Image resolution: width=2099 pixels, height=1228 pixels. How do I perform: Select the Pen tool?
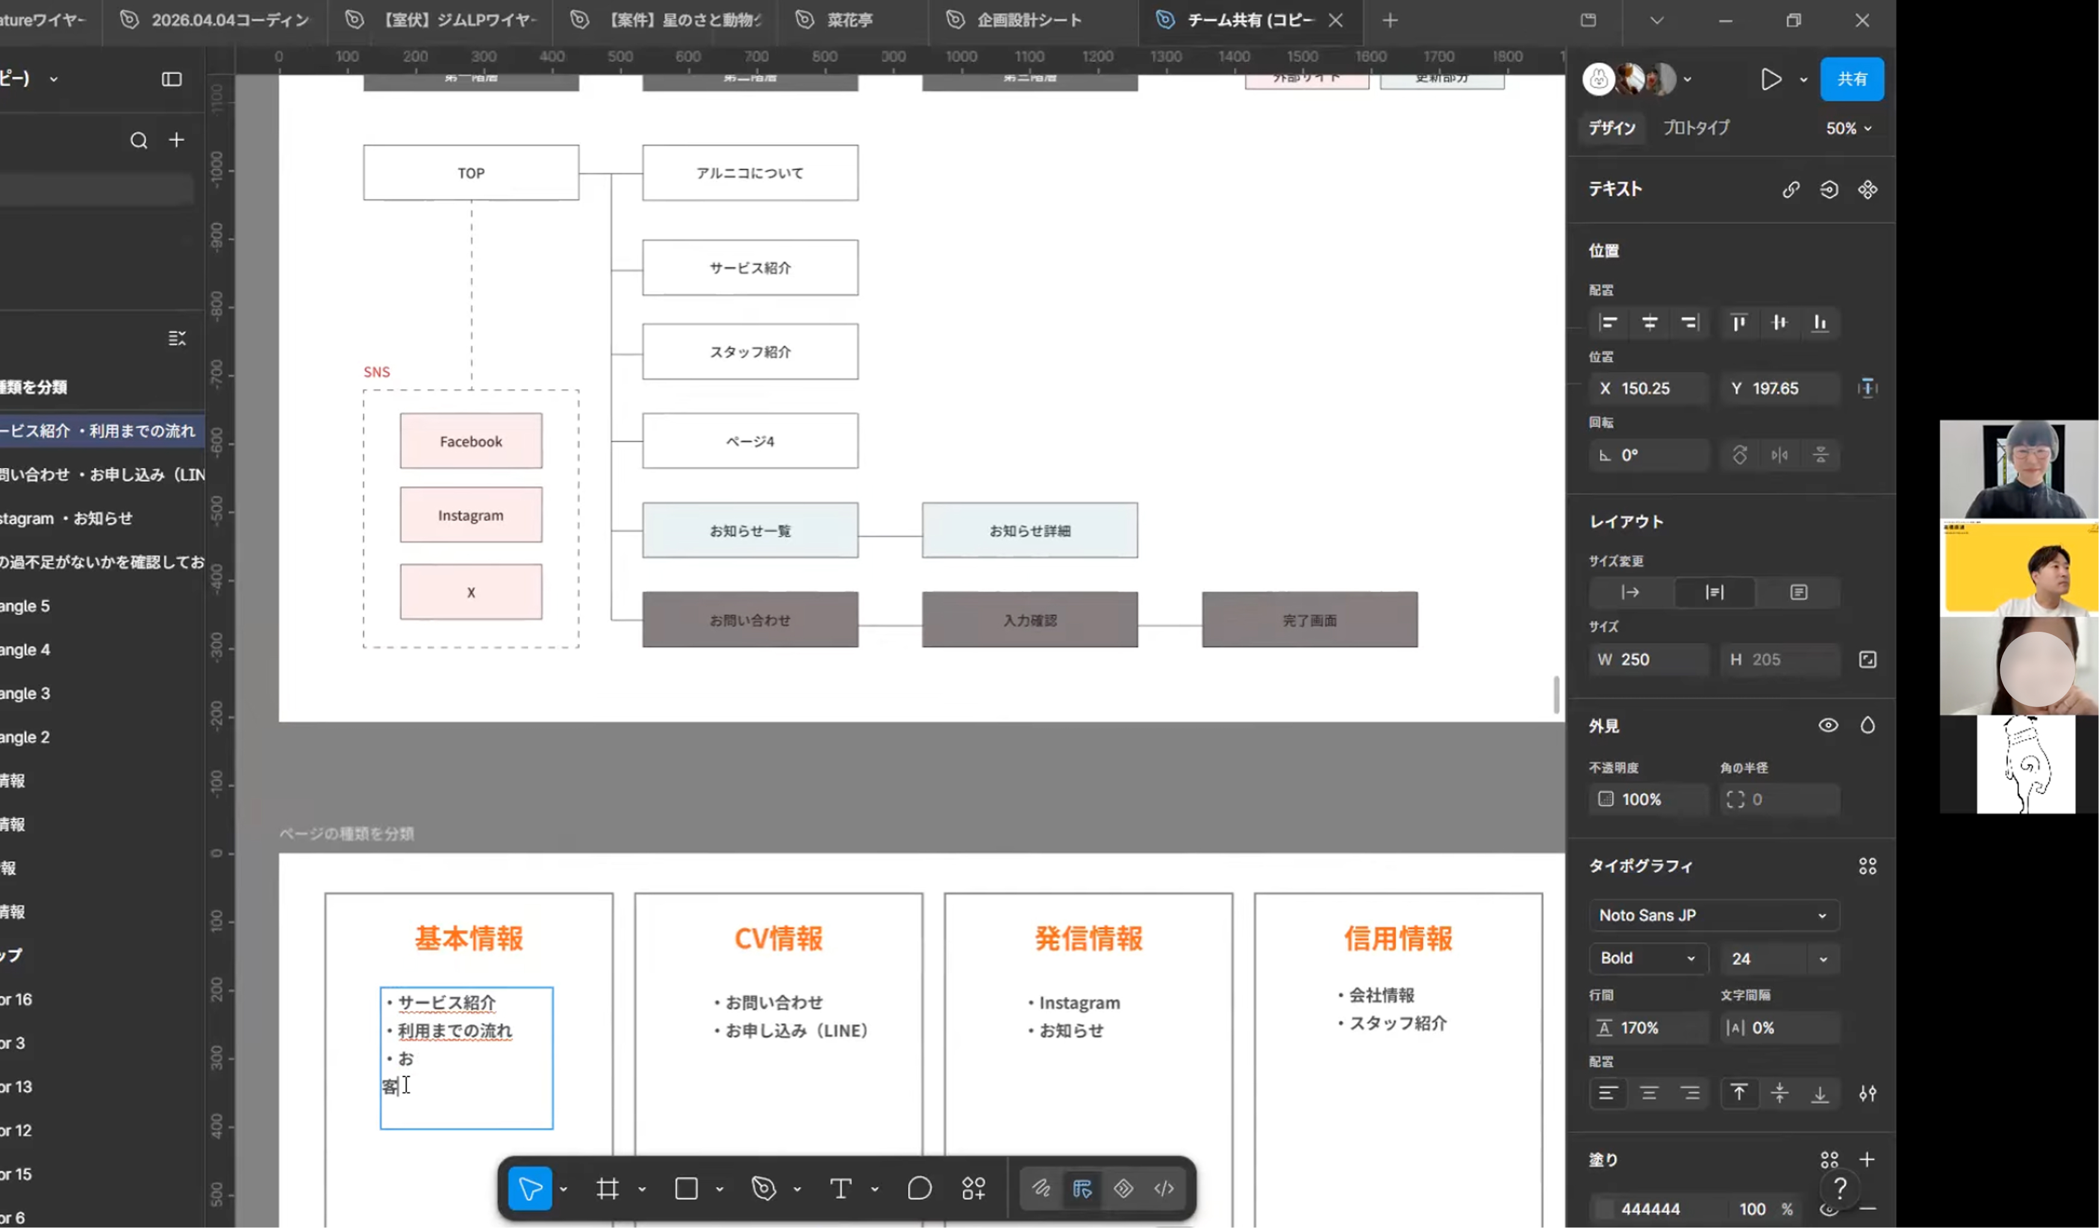coord(763,1188)
